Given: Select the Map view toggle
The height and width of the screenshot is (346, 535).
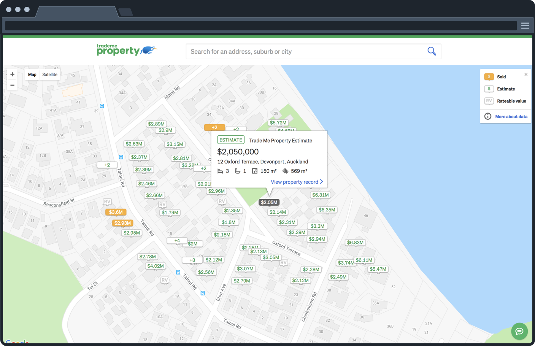Looking at the screenshot, I should click(32, 75).
